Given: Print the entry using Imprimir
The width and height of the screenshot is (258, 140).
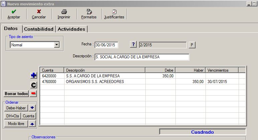Looking at the screenshot, I should 64,14.
